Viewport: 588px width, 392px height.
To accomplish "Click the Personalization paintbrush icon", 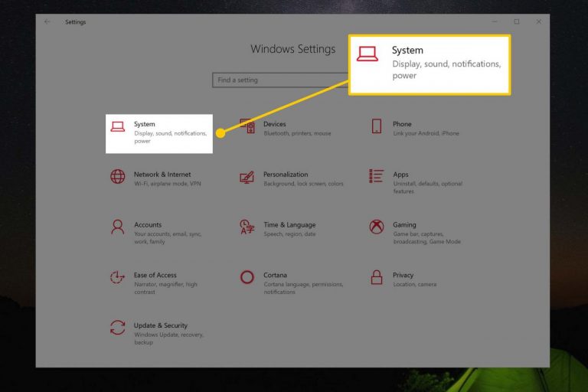I will click(x=247, y=177).
